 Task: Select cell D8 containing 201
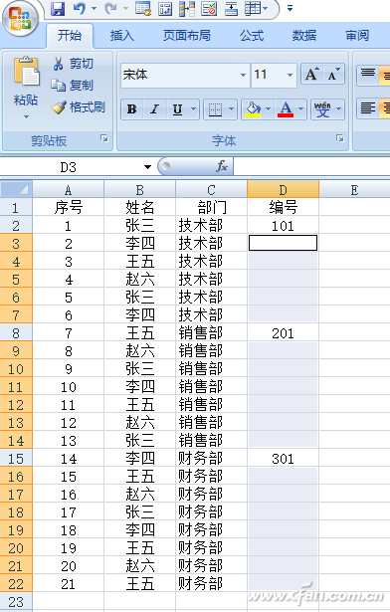(x=283, y=333)
